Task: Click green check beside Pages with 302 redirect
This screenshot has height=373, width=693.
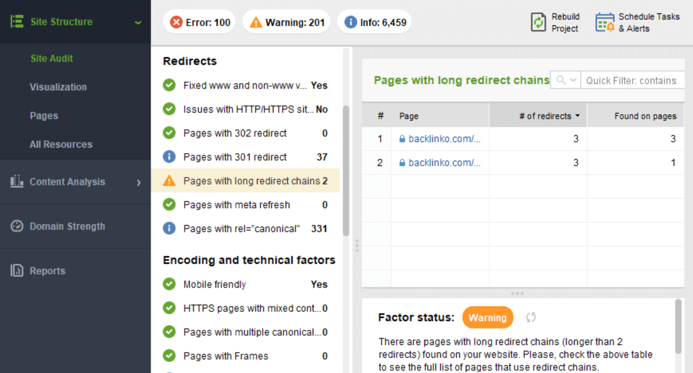Action: coord(169,133)
